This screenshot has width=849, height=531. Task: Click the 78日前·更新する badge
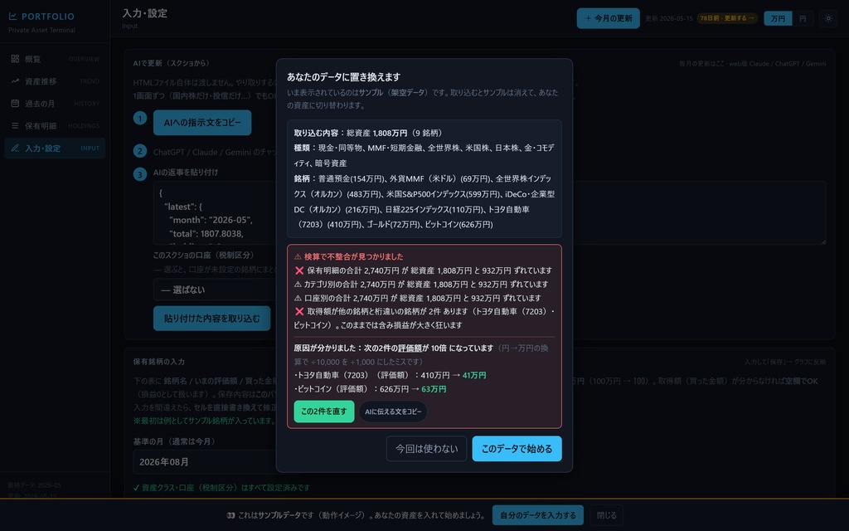[727, 18]
